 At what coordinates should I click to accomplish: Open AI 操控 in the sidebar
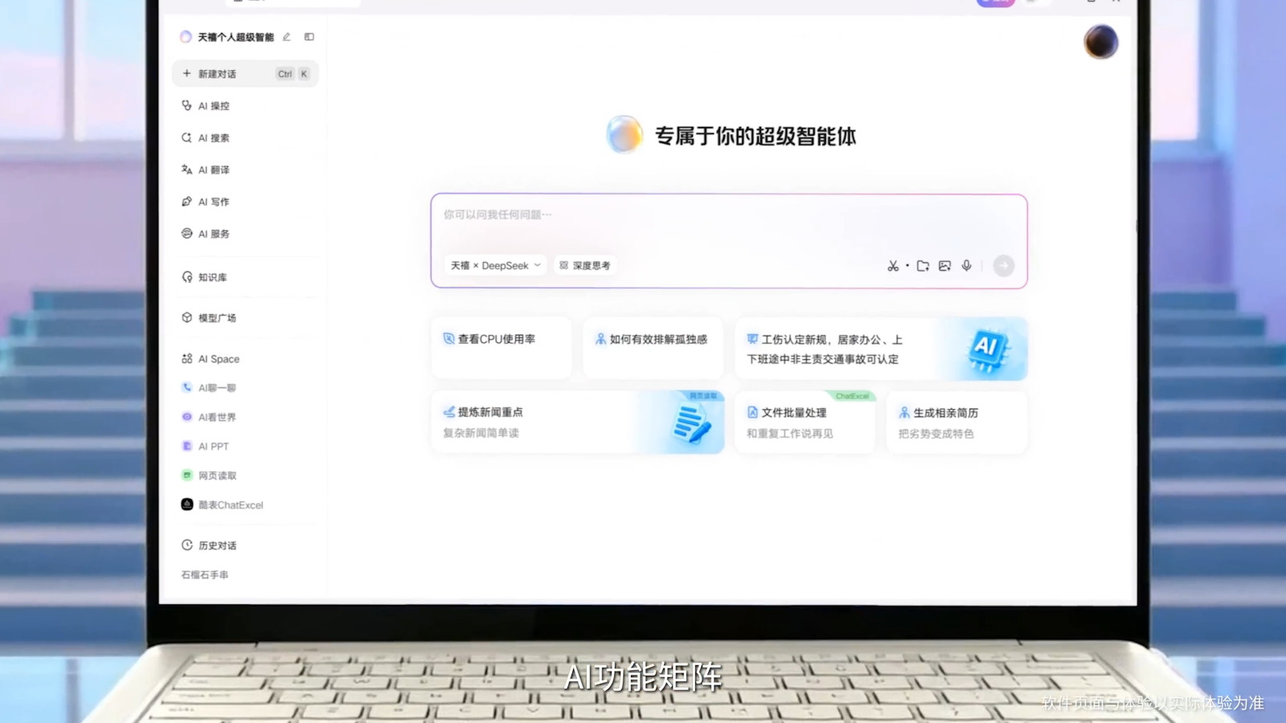[214, 106]
